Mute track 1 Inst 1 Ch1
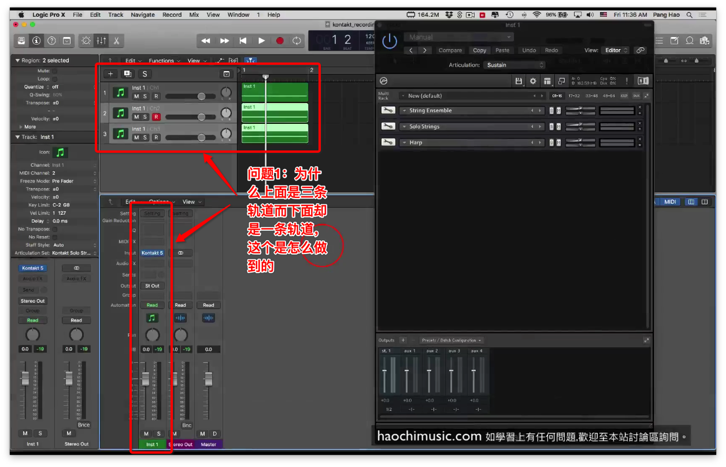The height and width of the screenshot is (467, 726). click(136, 96)
